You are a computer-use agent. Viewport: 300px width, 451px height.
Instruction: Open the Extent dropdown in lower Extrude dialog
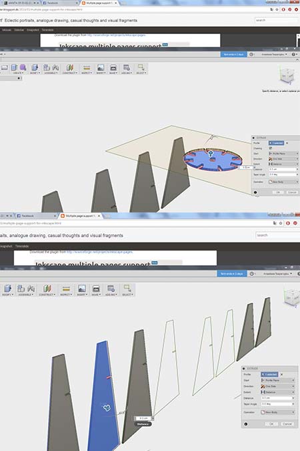[277, 392]
